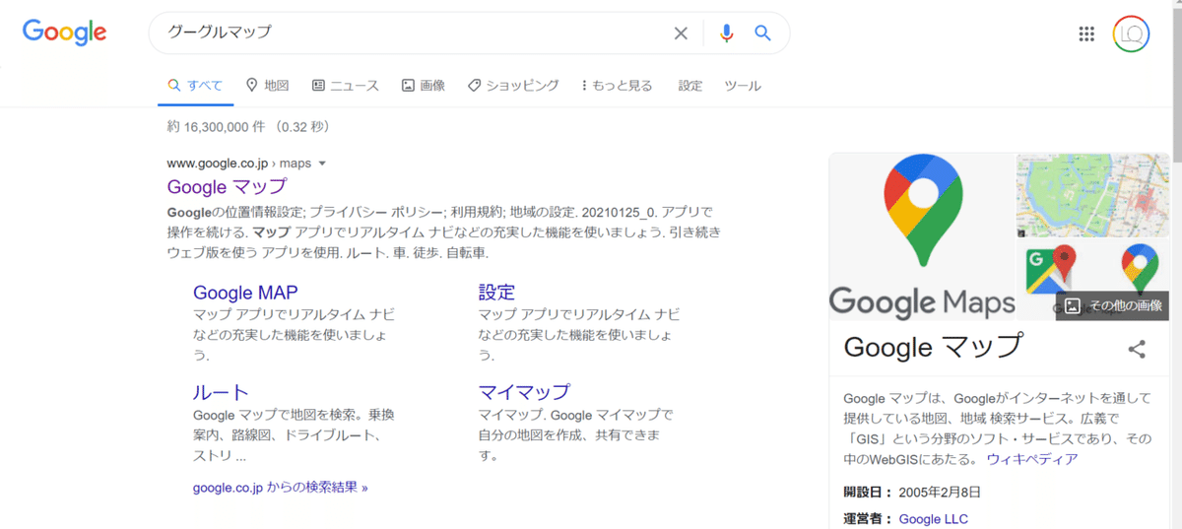Screen dimensions: 1182x529
Task: Open the ツール options
Action: (743, 86)
